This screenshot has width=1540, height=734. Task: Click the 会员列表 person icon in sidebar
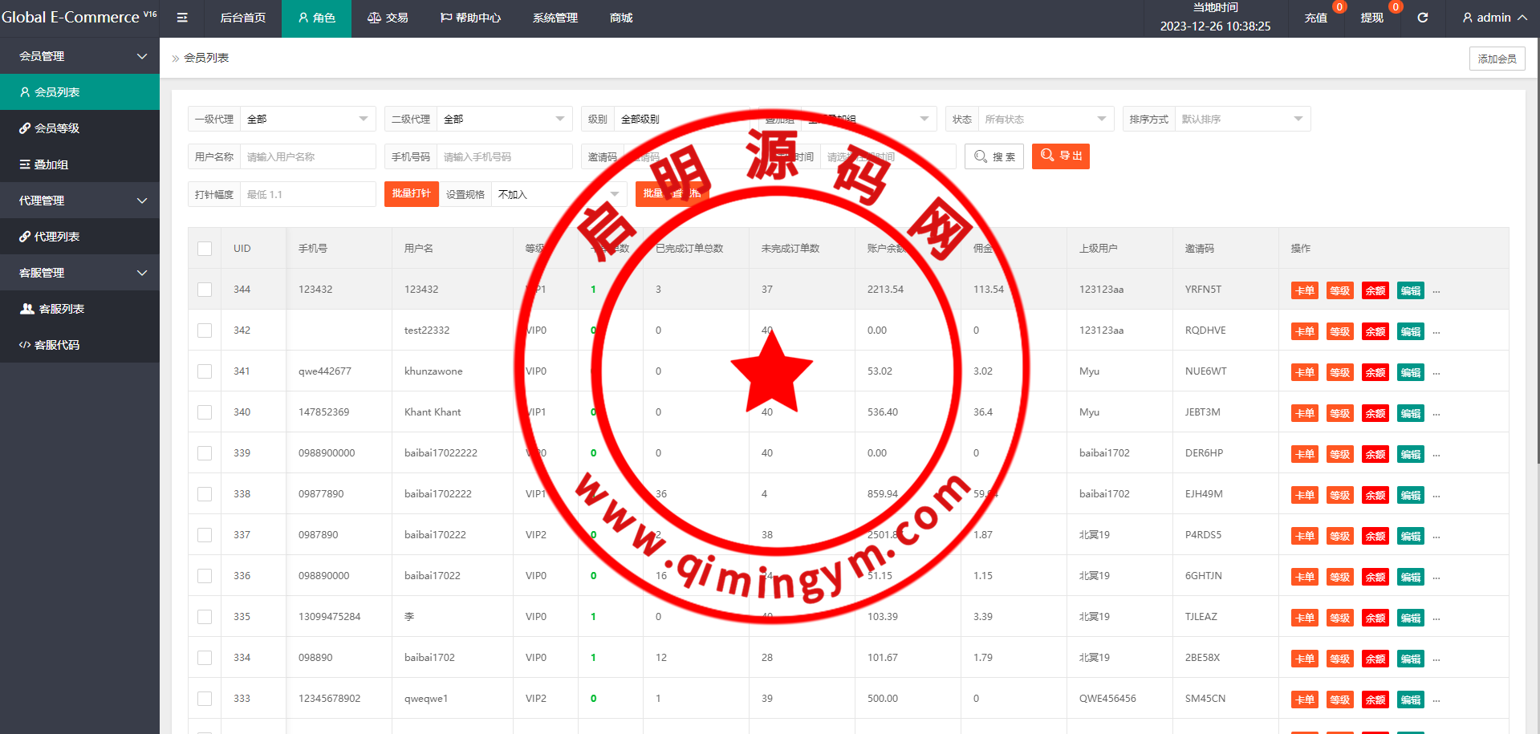tap(25, 92)
